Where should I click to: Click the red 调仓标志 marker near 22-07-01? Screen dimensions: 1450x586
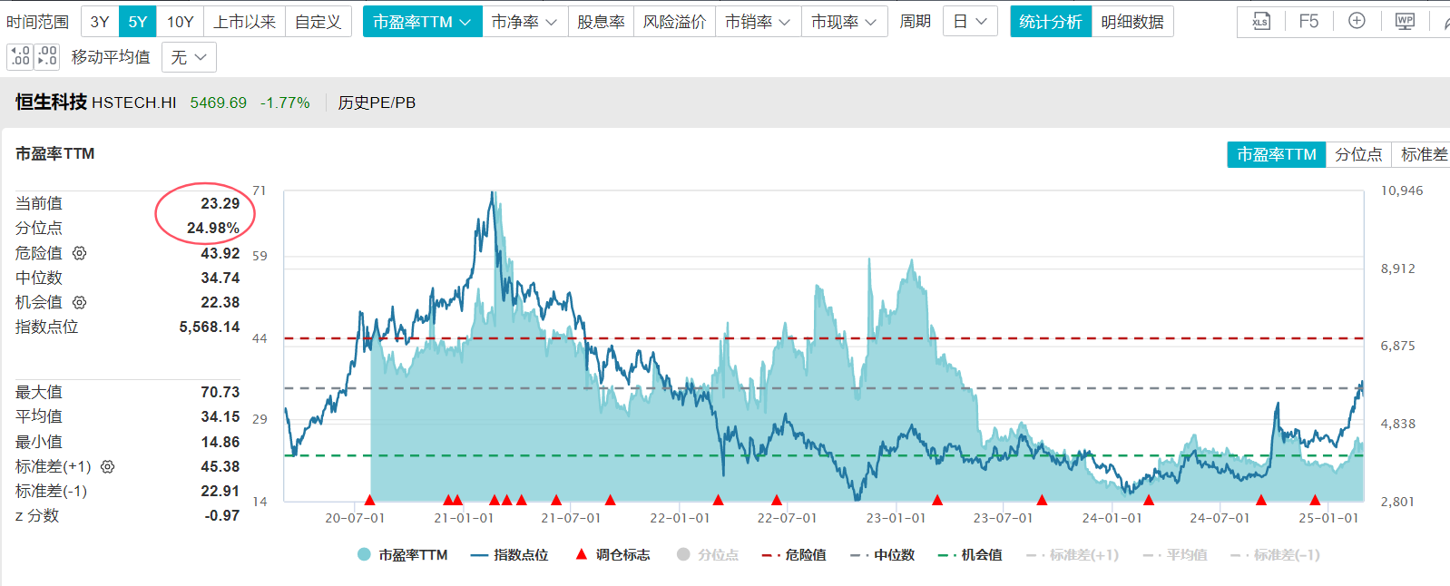(x=777, y=500)
